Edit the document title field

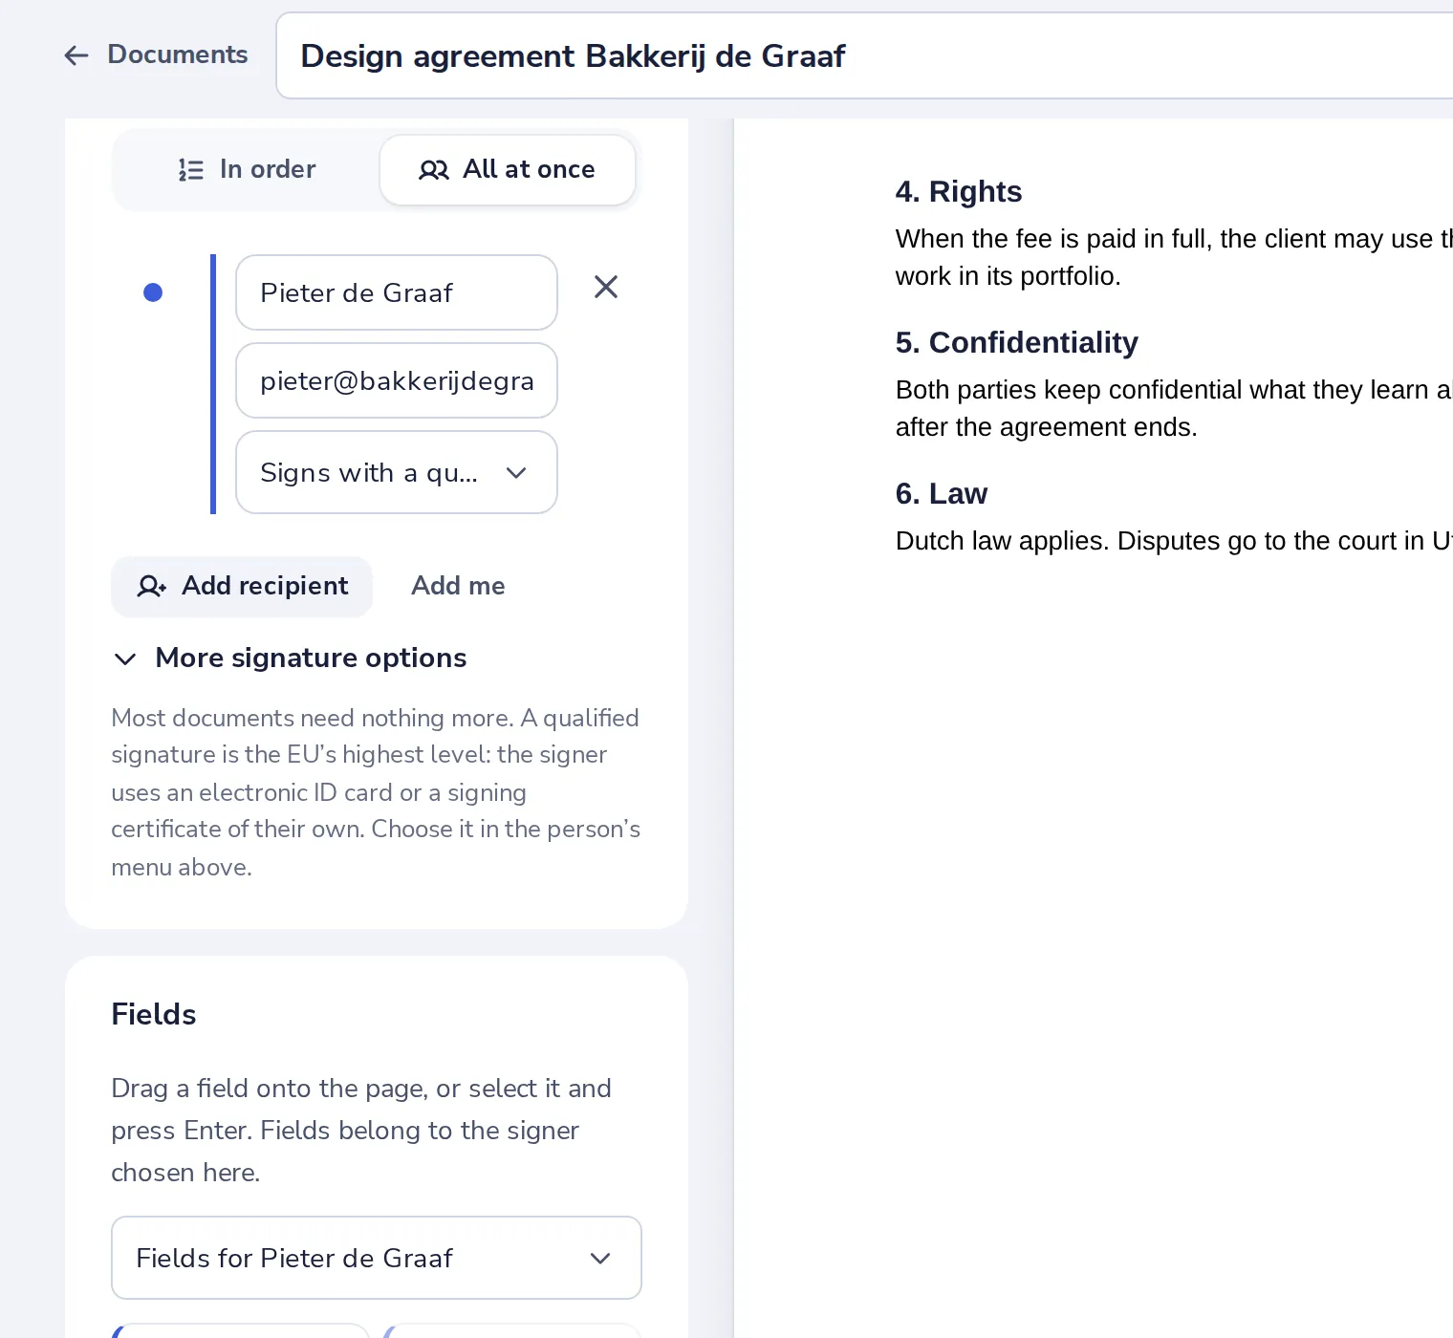point(864,55)
